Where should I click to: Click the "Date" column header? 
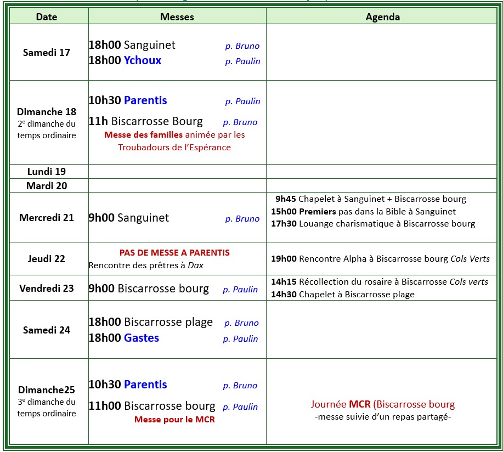tap(47, 17)
